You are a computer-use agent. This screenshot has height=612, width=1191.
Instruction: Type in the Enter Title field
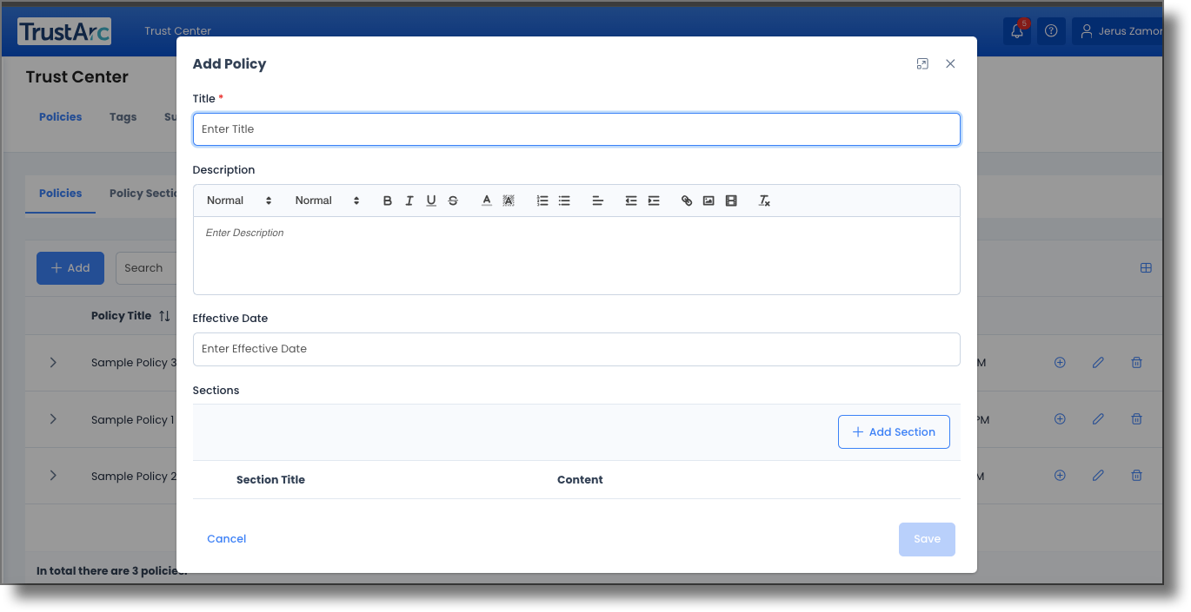point(576,128)
